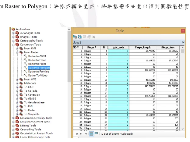
Task: Expand the From KML toolset
Action: (x=17, y=49)
